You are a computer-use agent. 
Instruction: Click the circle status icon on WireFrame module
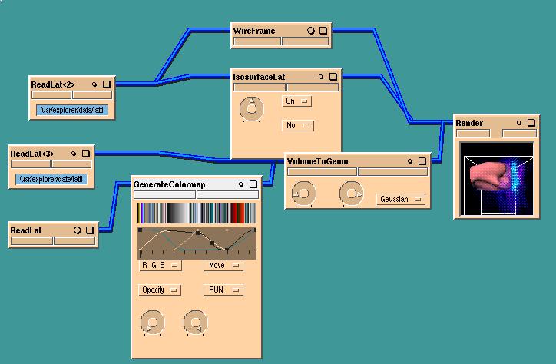pyautogui.click(x=311, y=31)
